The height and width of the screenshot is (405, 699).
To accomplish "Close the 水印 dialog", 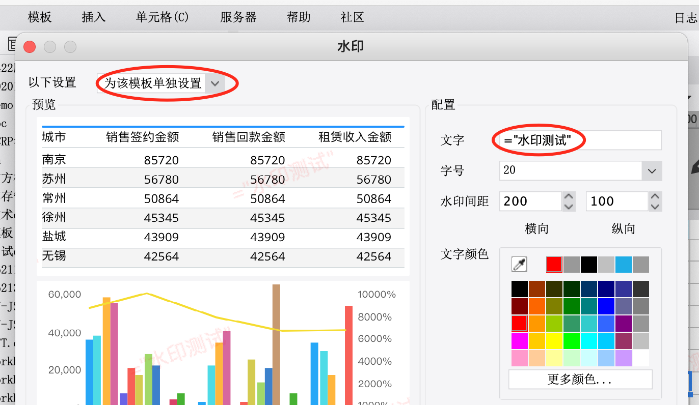I will tap(30, 47).
